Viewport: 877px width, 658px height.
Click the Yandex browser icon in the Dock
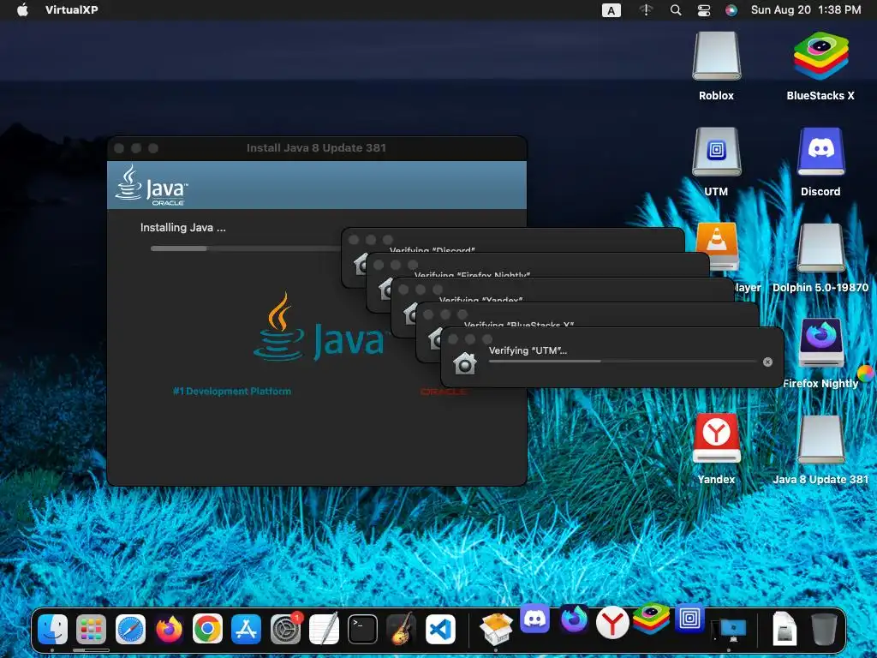[612, 622]
